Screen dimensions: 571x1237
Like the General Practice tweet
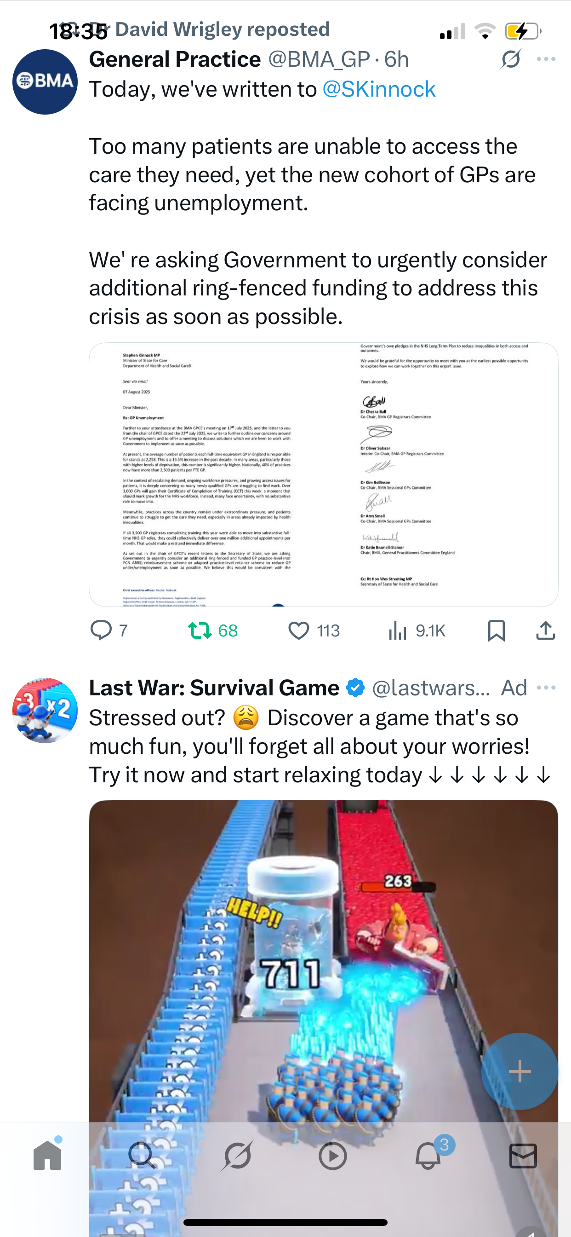(x=314, y=630)
